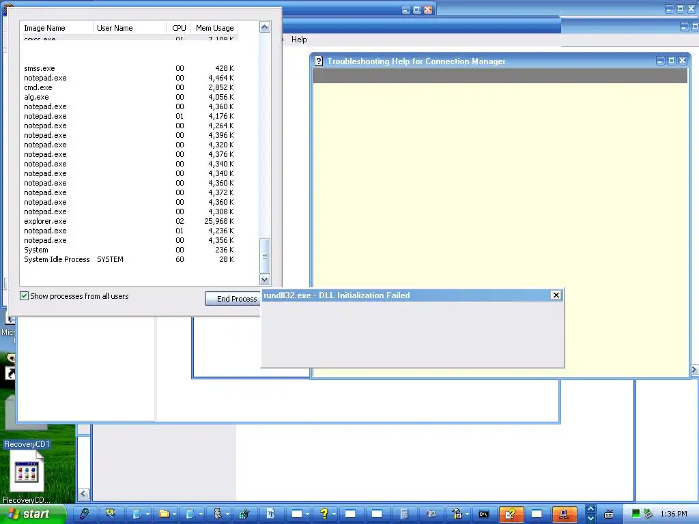This screenshot has width=699, height=524.
Task: Click the system clock showing 1:36 PM
Action: click(674, 514)
